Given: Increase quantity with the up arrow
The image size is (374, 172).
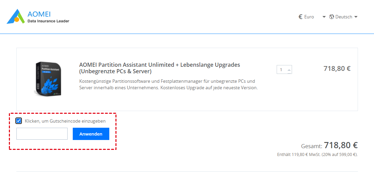Looking at the screenshot, I should 289,70.
